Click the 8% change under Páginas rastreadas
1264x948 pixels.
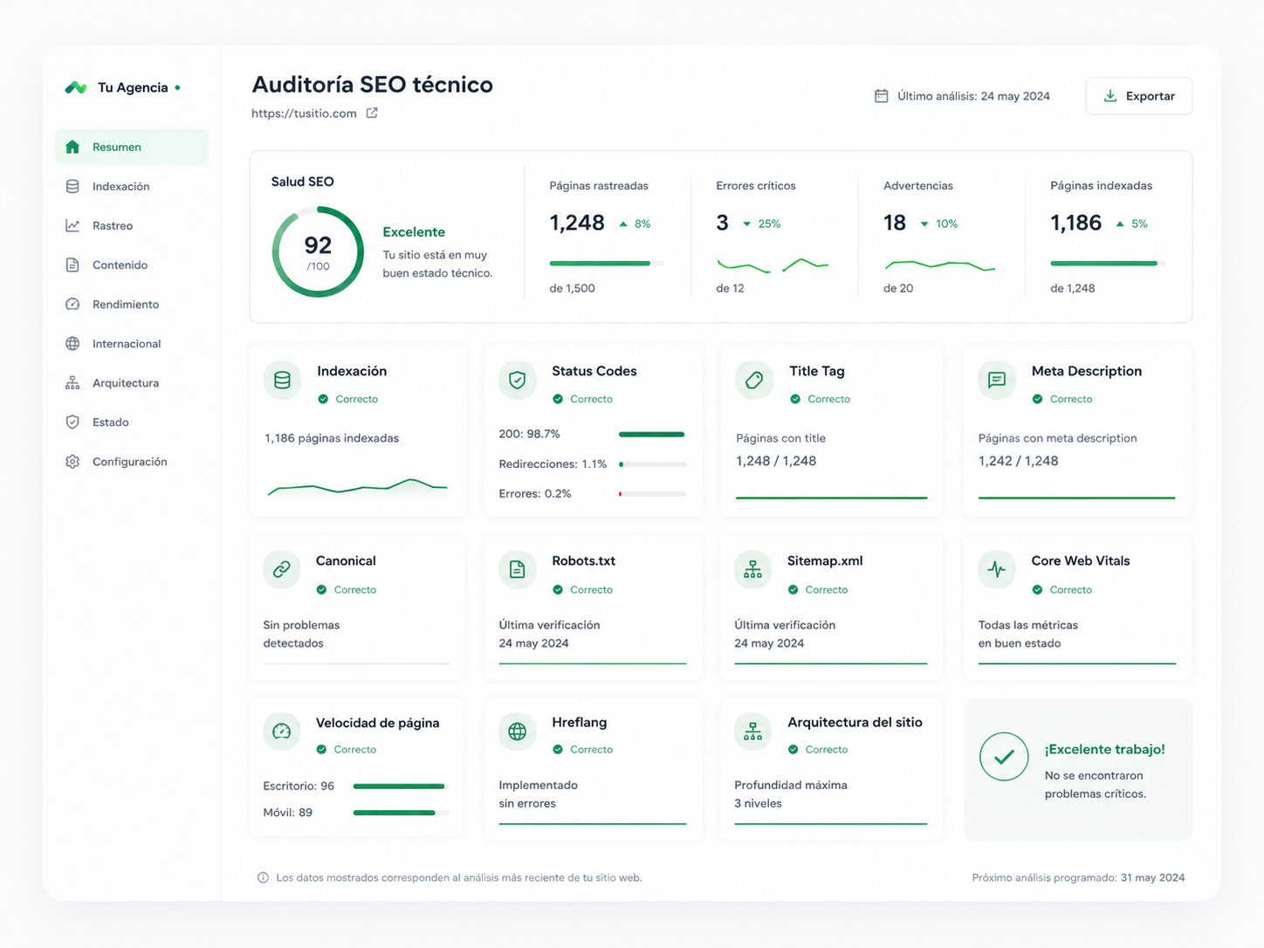(x=635, y=224)
